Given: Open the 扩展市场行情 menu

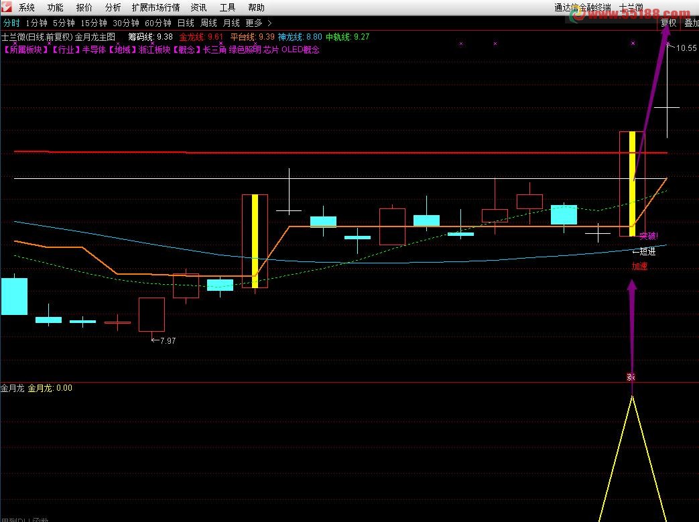Looking at the screenshot, I should point(155,8).
